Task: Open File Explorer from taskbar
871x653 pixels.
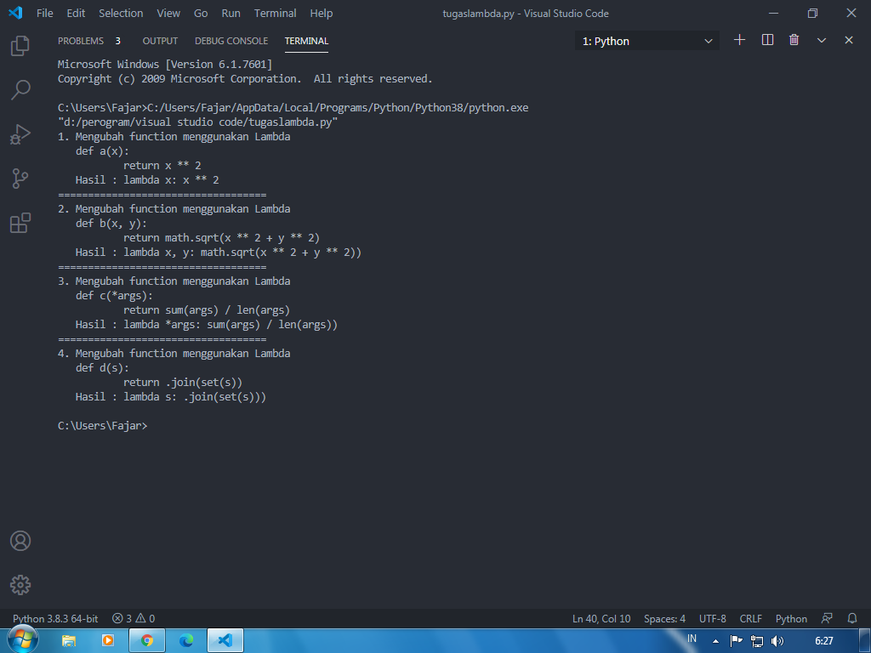Action: (69, 641)
